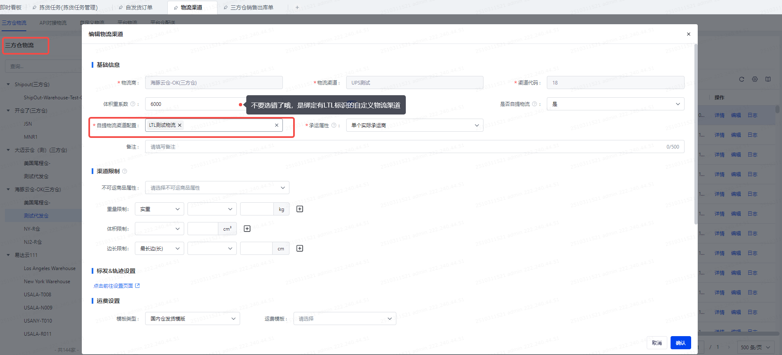The image size is (782, 355).
Task: Open the 运费模板 dropdown
Action: point(345,318)
